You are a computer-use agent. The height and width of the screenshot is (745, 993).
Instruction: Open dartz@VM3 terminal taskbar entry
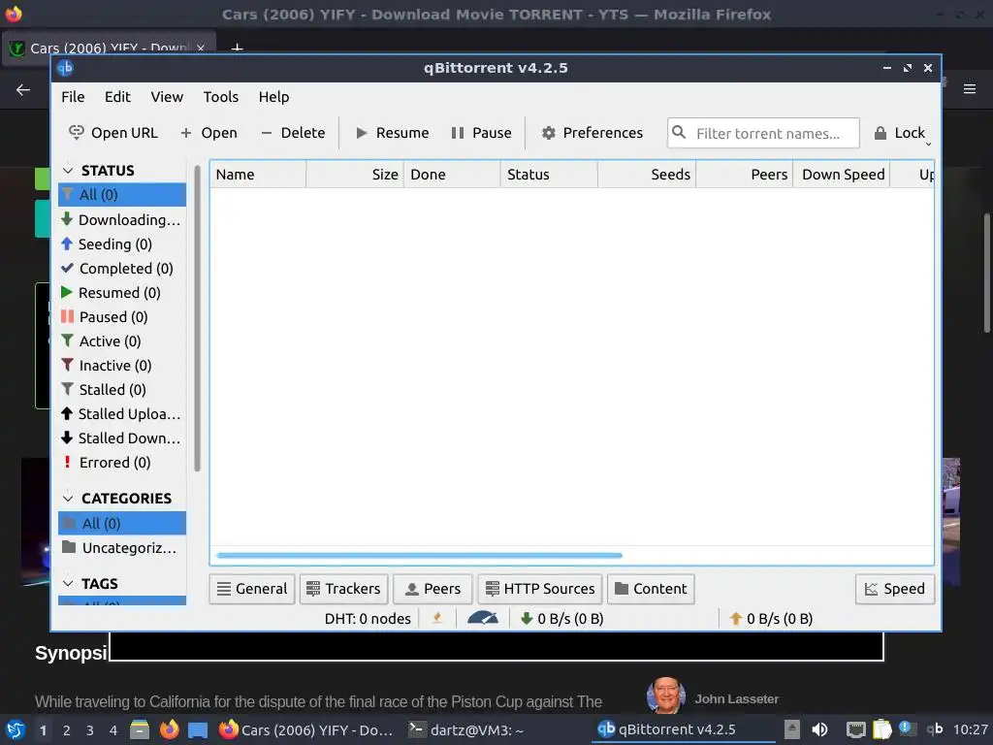(x=466, y=729)
